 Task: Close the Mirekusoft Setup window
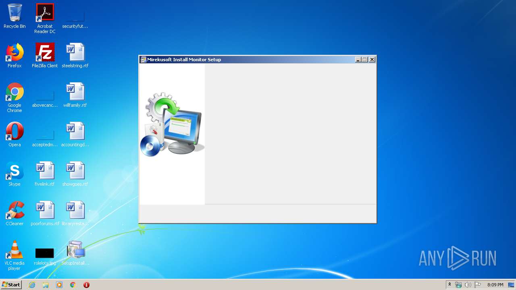coord(372,60)
